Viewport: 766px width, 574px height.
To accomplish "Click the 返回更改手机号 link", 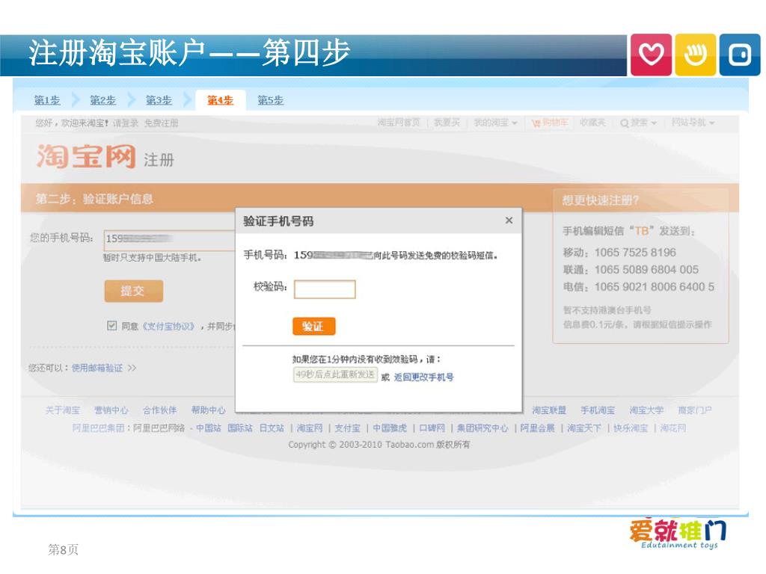I will (x=423, y=377).
